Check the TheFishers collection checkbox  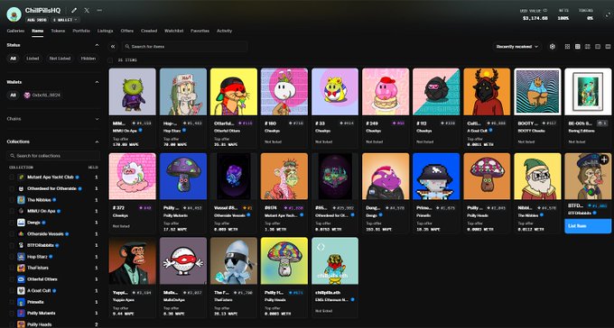(12, 268)
